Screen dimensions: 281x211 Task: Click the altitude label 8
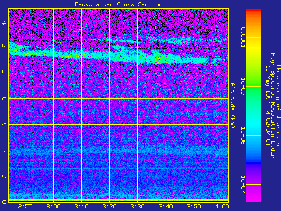click(4, 98)
